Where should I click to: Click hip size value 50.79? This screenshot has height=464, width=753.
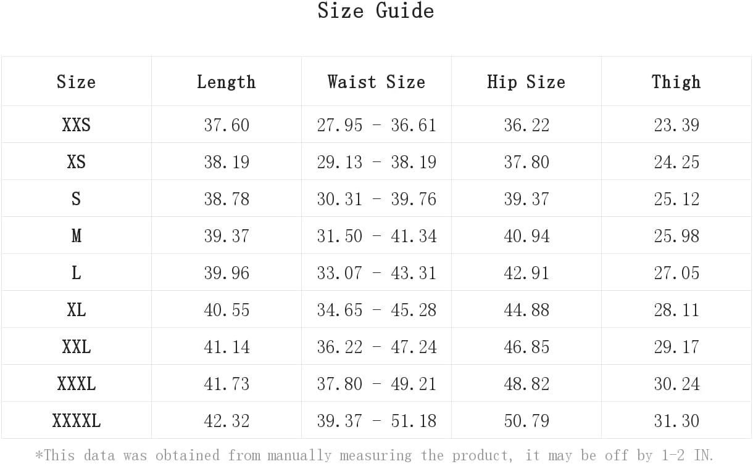coord(526,421)
